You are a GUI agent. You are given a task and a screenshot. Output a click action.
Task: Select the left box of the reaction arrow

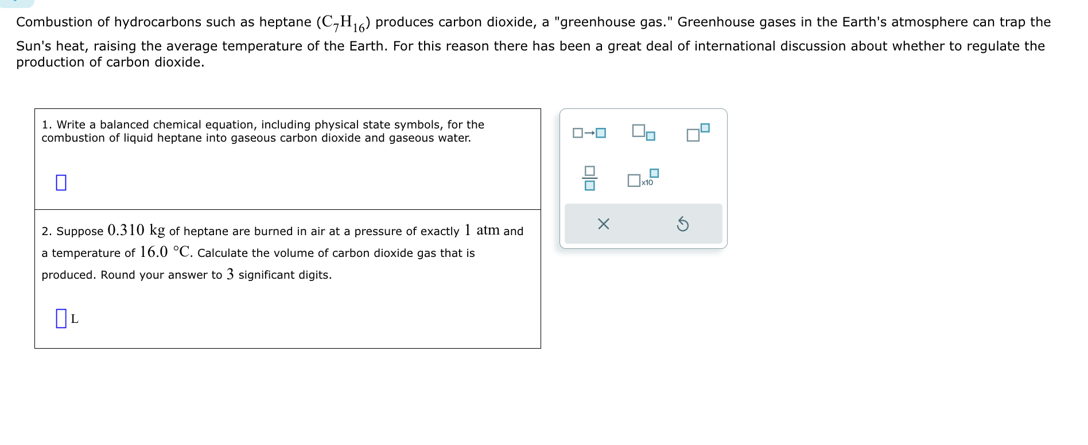pyautogui.click(x=577, y=133)
